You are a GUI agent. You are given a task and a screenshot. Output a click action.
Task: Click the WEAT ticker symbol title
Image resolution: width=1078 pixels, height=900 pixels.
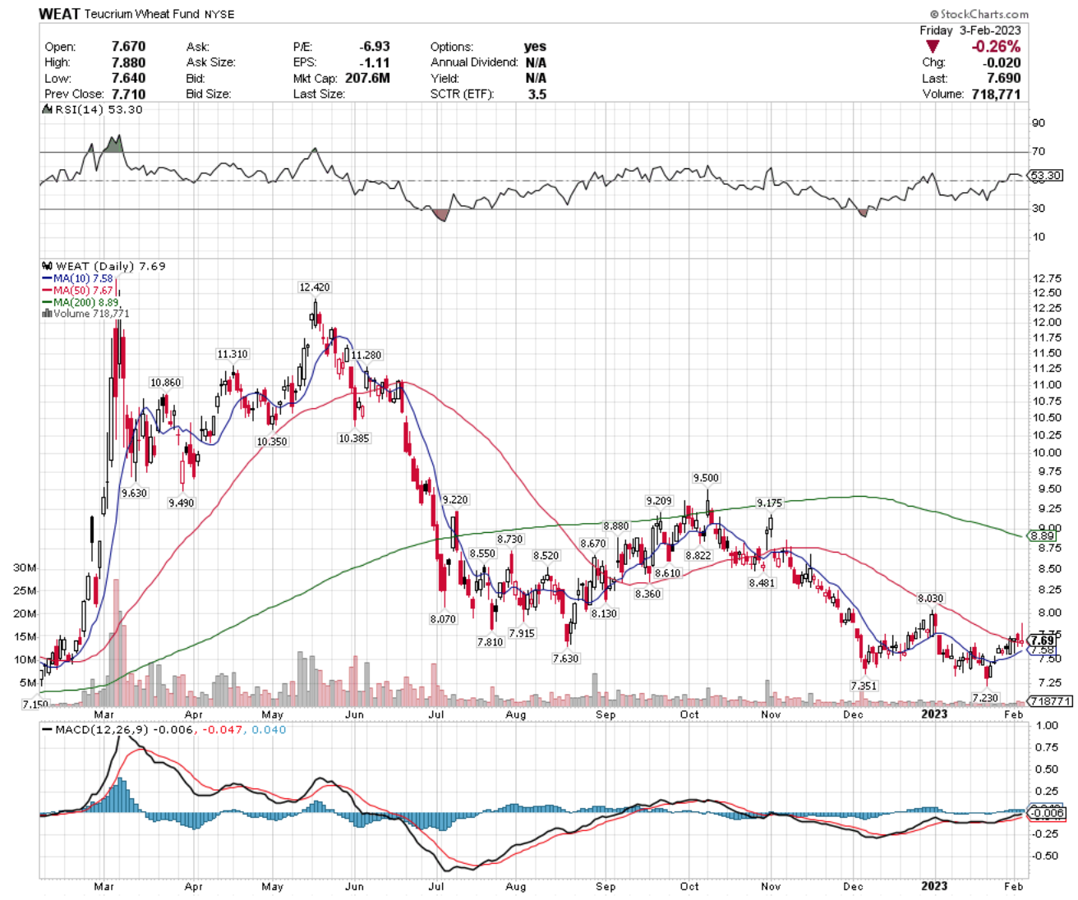coord(60,13)
